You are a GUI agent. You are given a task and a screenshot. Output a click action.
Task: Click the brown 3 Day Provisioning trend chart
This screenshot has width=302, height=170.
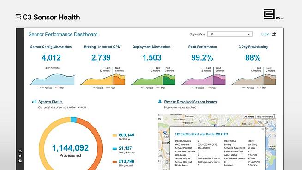[x=253, y=79]
